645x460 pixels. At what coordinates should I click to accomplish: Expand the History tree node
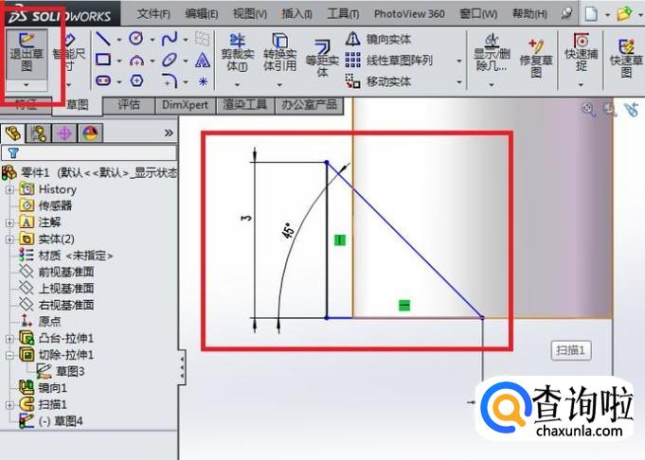(9, 189)
